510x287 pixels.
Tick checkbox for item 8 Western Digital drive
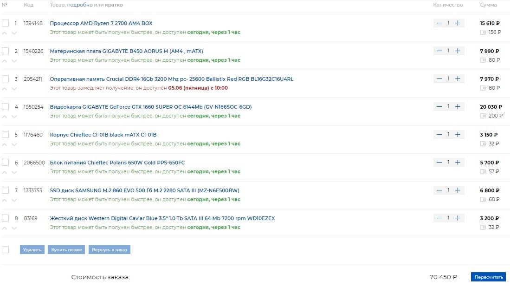tap(5, 218)
